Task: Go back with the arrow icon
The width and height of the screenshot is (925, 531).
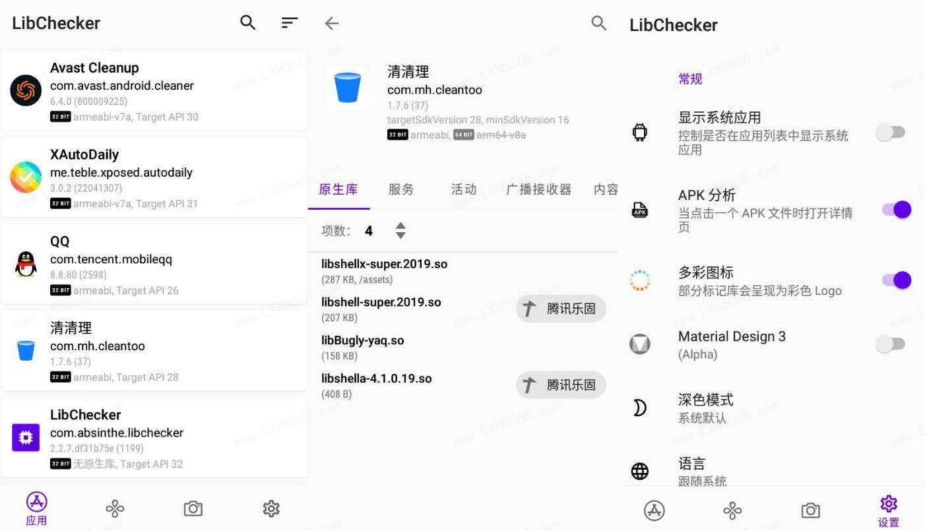Action: [331, 24]
